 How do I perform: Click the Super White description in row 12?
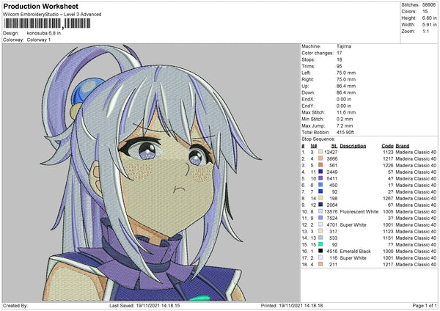coord(353,225)
